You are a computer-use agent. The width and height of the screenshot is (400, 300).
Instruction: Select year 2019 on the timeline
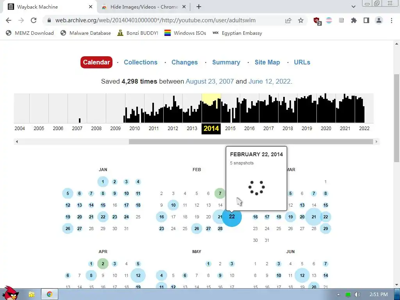pyautogui.click(x=307, y=128)
